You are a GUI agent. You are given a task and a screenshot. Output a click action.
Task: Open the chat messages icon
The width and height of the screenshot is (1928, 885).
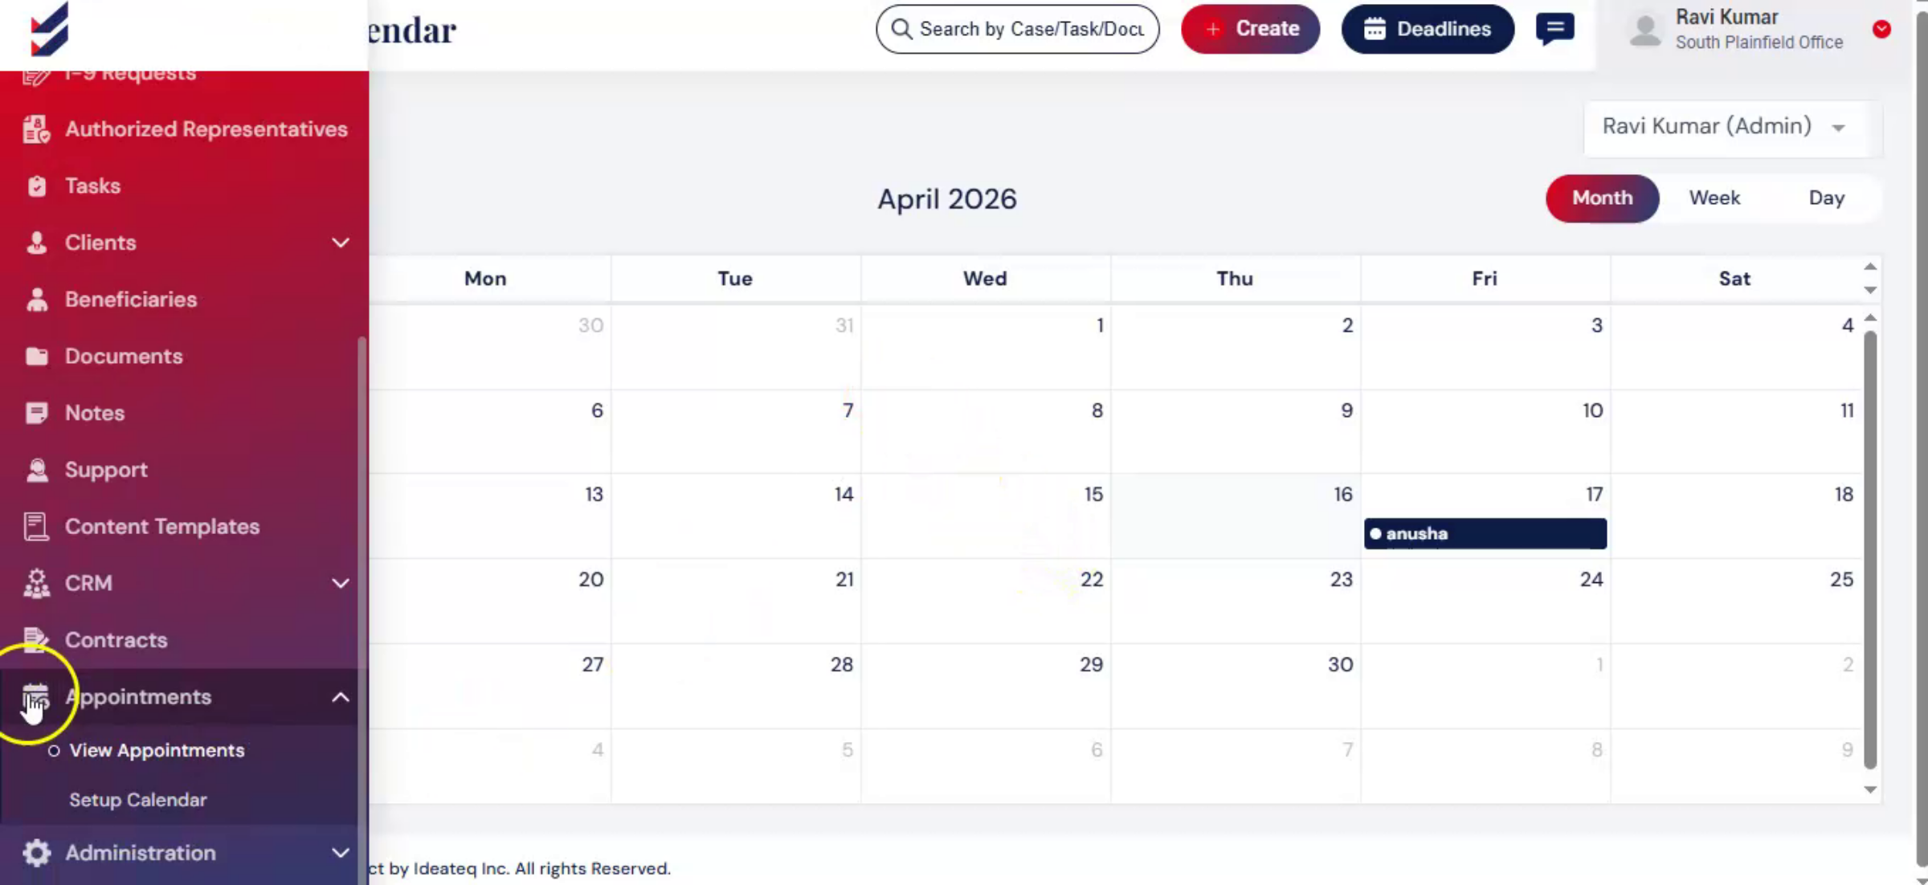click(x=1555, y=29)
